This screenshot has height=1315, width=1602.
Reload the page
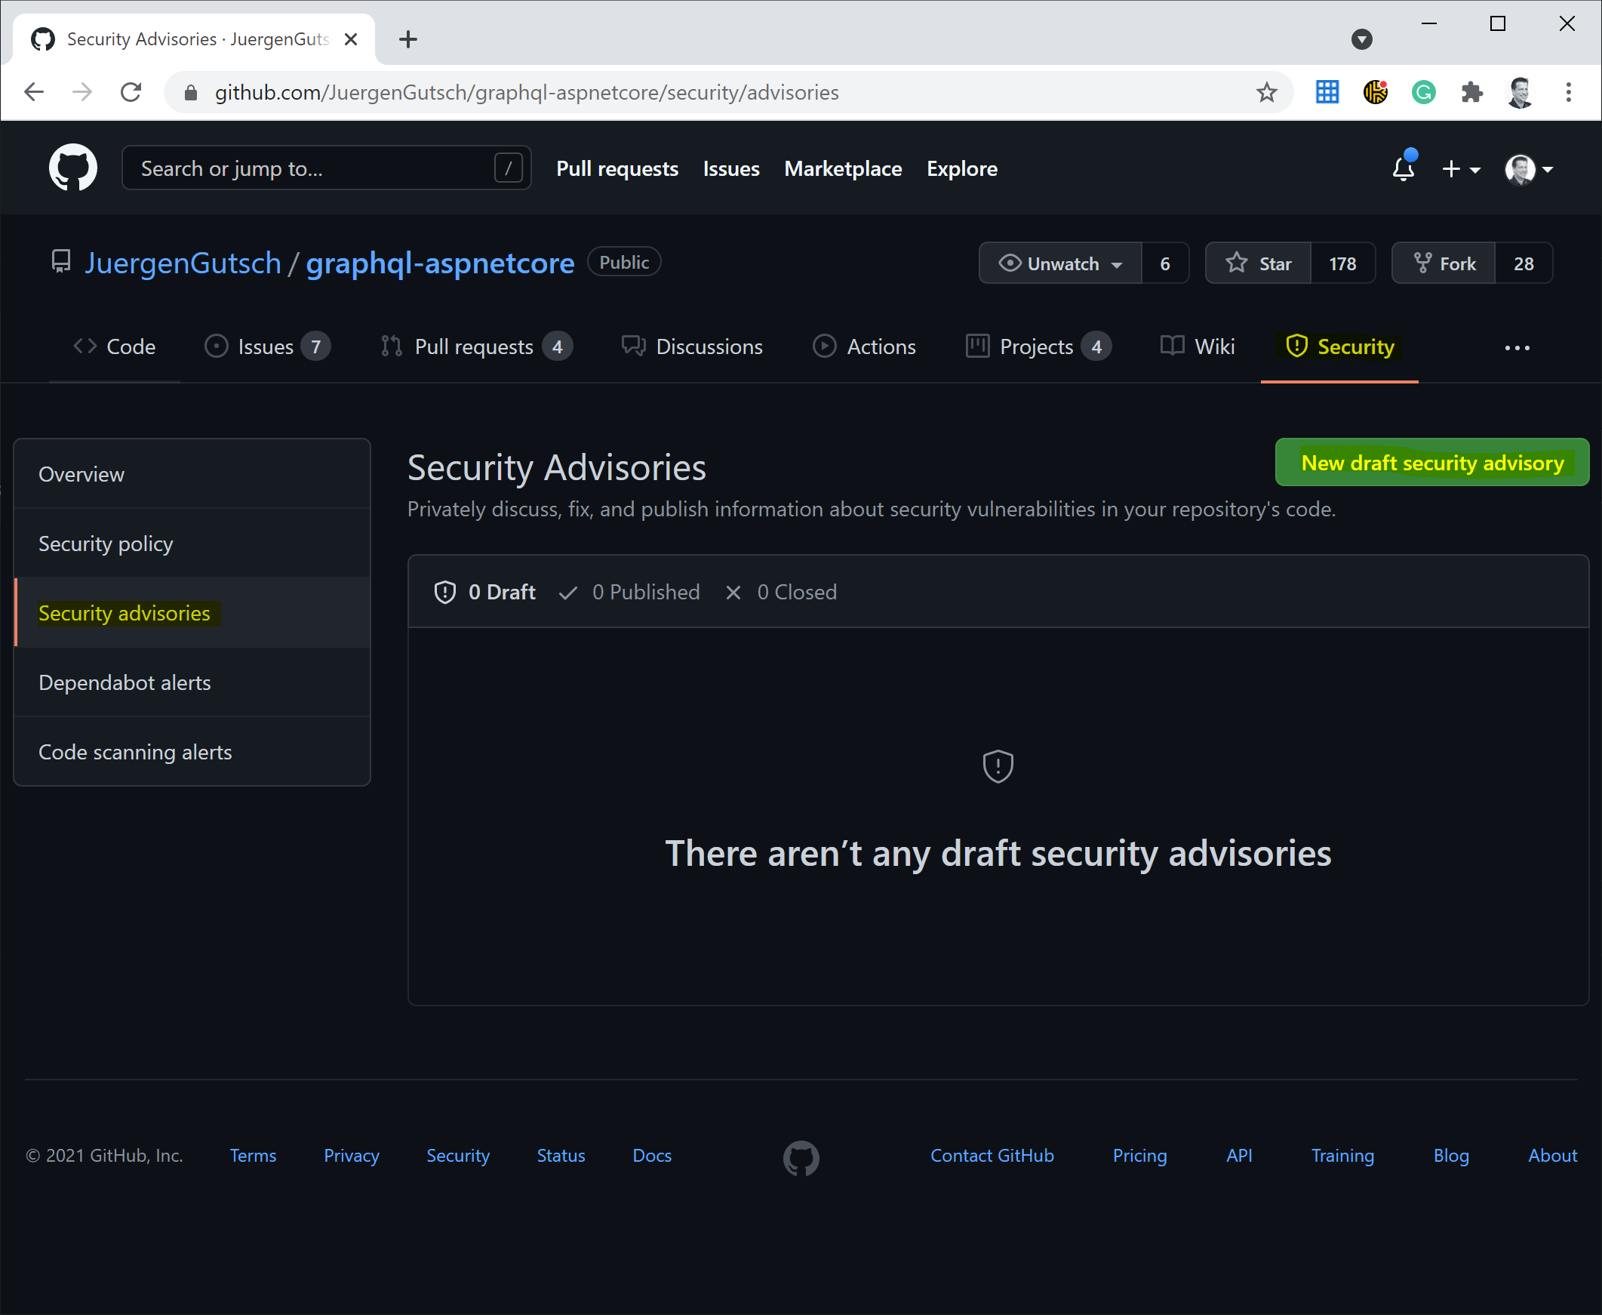click(131, 92)
